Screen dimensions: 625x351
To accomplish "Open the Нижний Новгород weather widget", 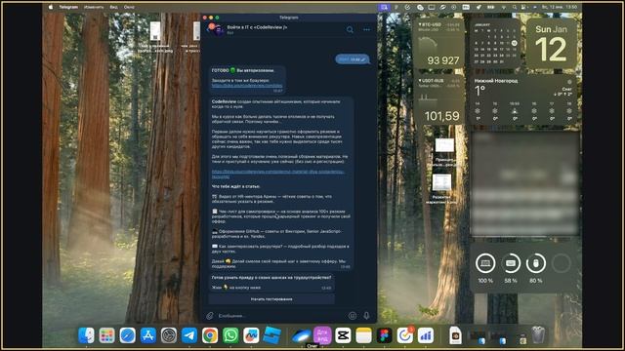I will (x=523, y=99).
